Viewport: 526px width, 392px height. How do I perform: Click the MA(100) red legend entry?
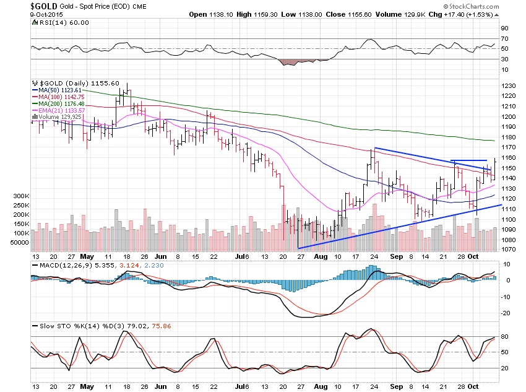point(58,97)
